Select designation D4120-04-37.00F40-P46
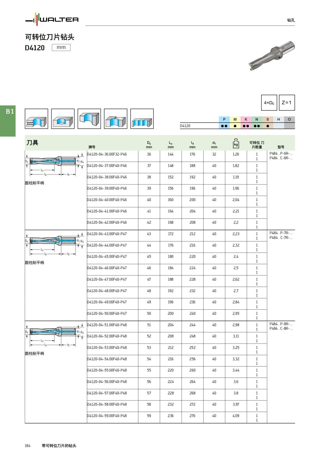This screenshot has width=326, height=461. (107, 166)
